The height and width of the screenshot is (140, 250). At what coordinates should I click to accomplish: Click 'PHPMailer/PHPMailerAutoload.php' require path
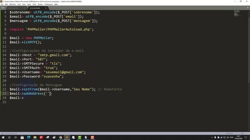[59, 30]
